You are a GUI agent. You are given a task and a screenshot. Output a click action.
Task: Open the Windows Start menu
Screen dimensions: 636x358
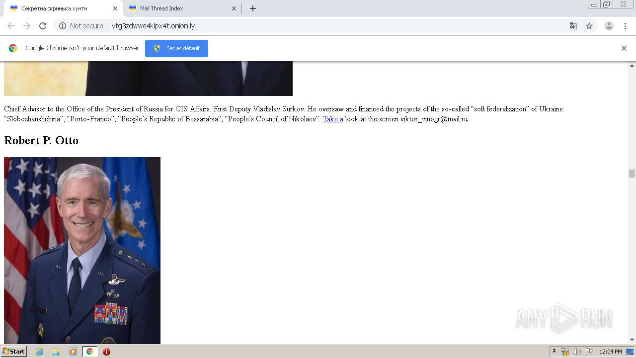tap(14, 352)
